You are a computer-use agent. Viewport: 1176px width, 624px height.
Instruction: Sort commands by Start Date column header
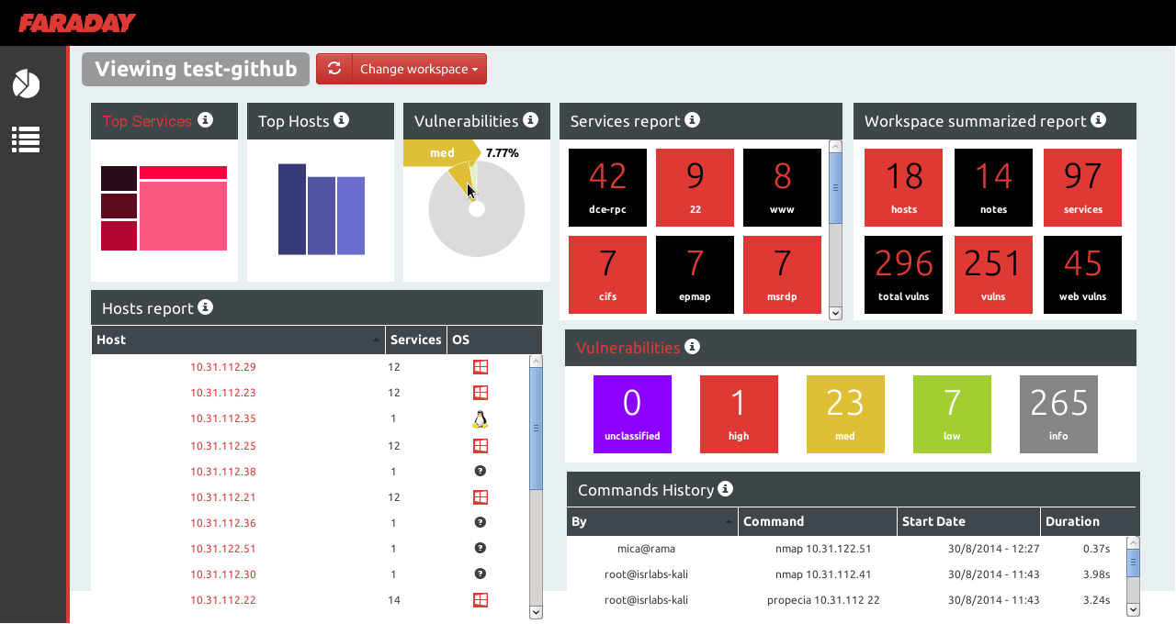pyautogui.click(x=968, y=521)
